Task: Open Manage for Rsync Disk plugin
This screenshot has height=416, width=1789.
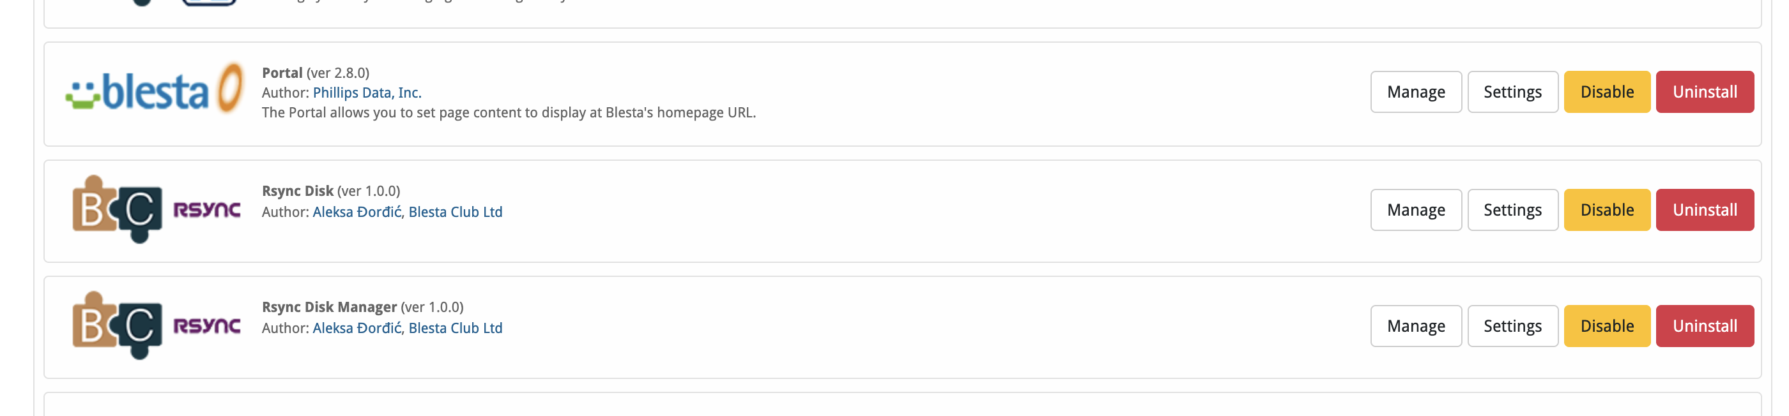Action: [1415, 209]
